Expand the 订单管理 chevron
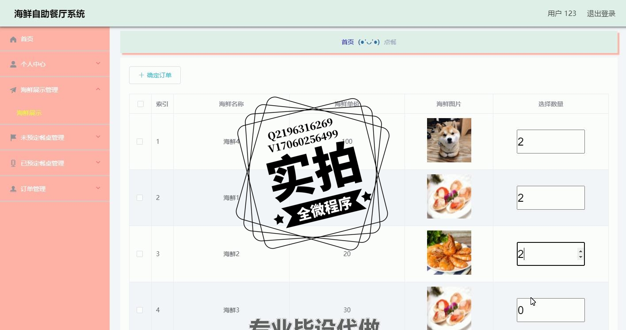Viewport: 626px width, 330px height. coord(98,188)
